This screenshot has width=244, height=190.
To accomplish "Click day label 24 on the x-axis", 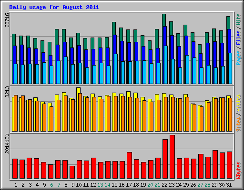I will pyautogui.click(x=179, y=185).
